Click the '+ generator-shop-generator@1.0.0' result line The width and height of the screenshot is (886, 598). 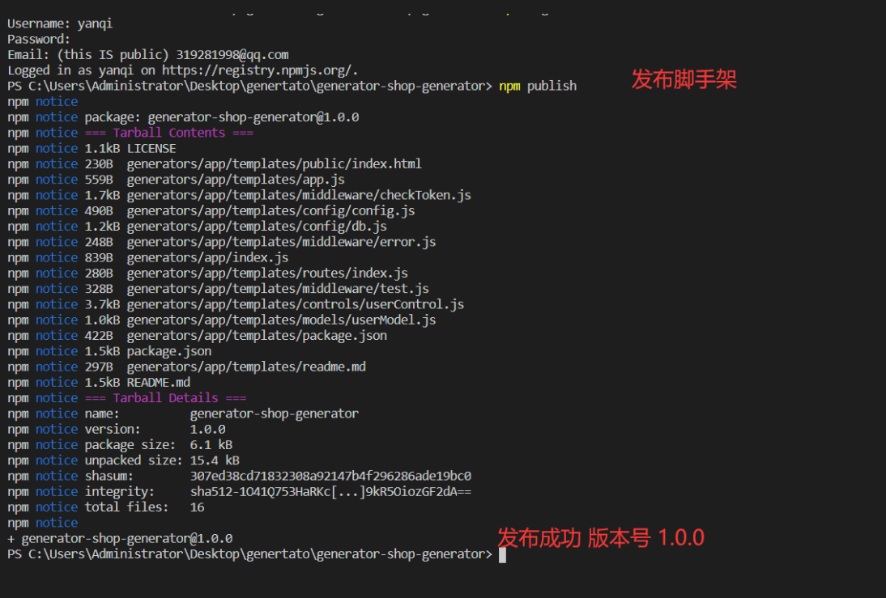(120, 539)
